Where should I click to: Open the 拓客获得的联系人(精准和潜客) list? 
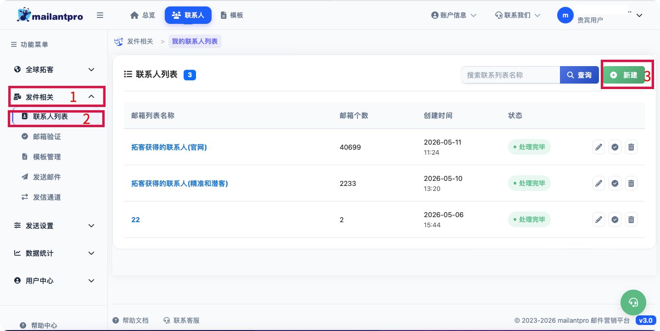(x=179, y=184)
